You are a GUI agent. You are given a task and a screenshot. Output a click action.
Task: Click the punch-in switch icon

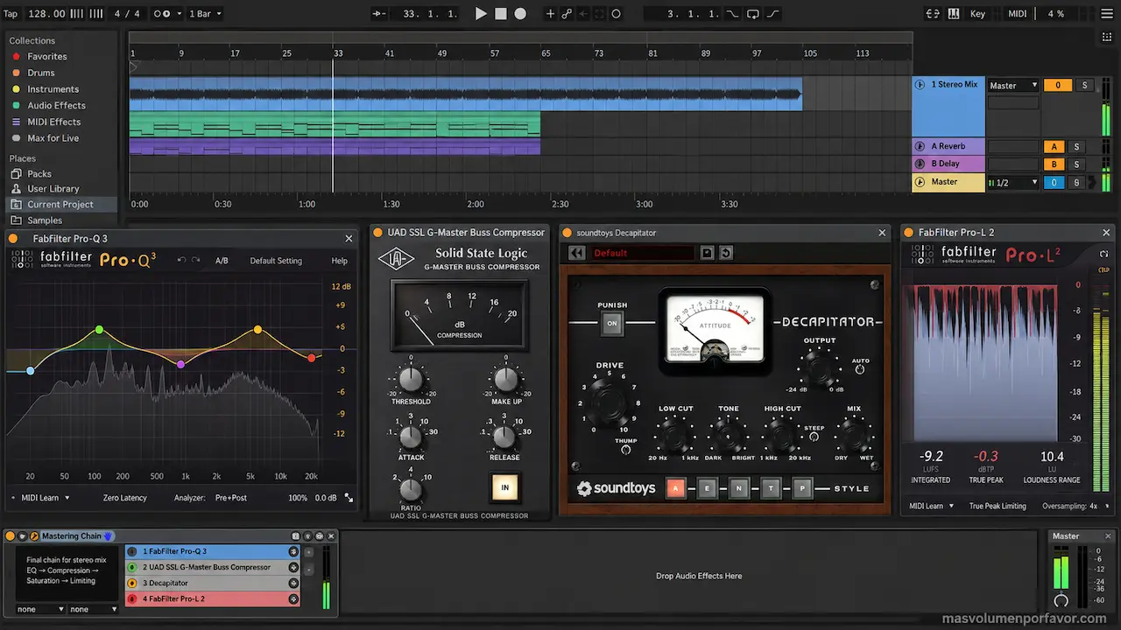point(732,14)
